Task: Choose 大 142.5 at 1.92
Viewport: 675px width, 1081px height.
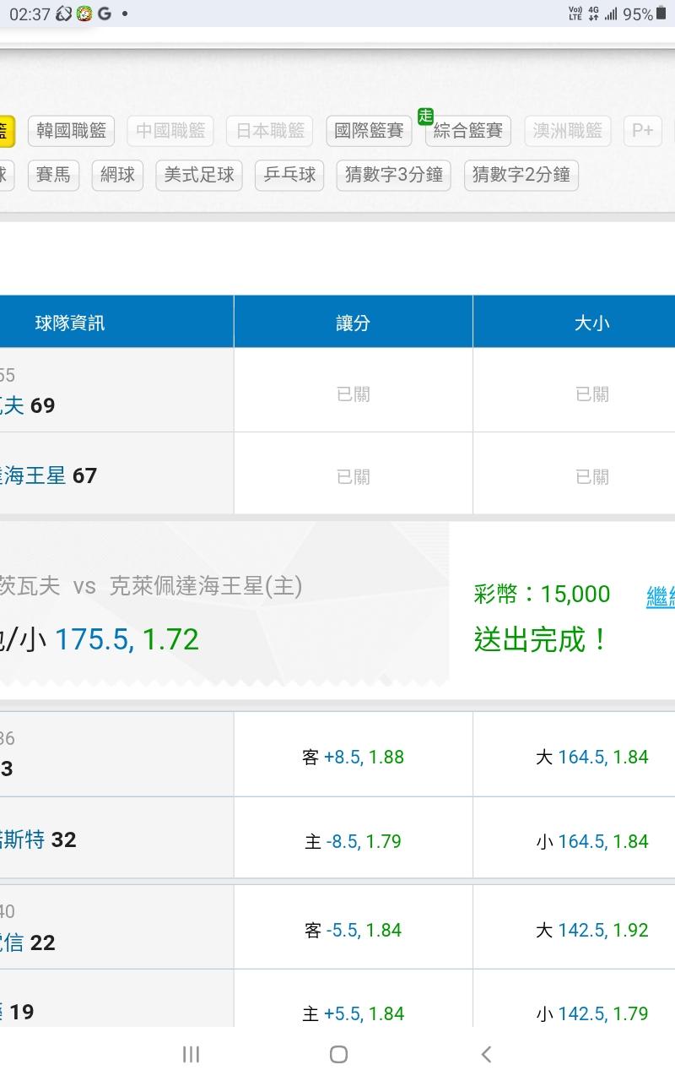Action: pyautogui.click(x=591, y=931)
